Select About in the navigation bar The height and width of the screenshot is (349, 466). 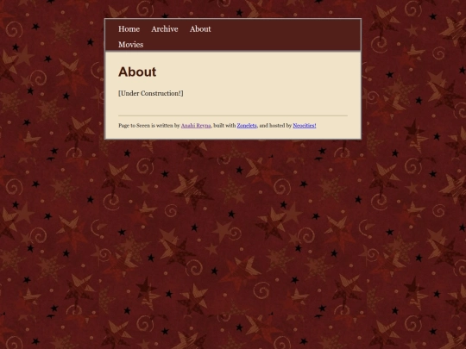[x=200, y=29]
